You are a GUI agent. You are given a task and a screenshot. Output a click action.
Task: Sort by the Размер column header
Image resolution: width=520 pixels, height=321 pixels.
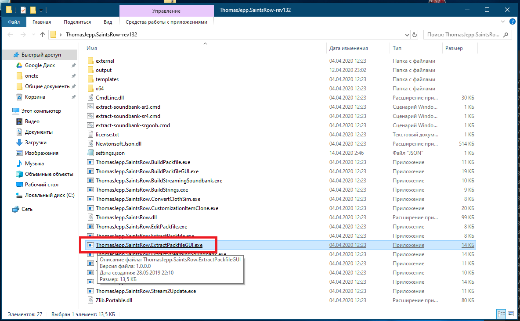[454, 48]
